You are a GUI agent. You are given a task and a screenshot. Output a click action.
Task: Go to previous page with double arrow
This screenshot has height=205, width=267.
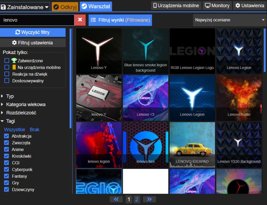(x=116, y=199)
